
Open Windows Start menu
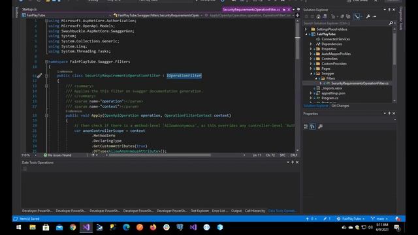[x=19, y=227]
